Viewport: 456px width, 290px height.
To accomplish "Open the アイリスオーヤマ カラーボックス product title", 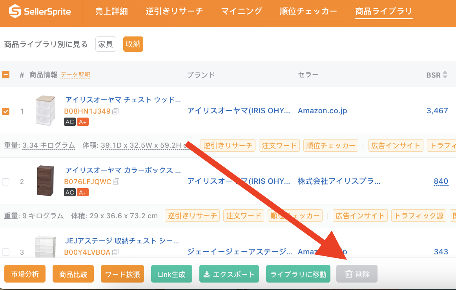I will tap(123, 170).
